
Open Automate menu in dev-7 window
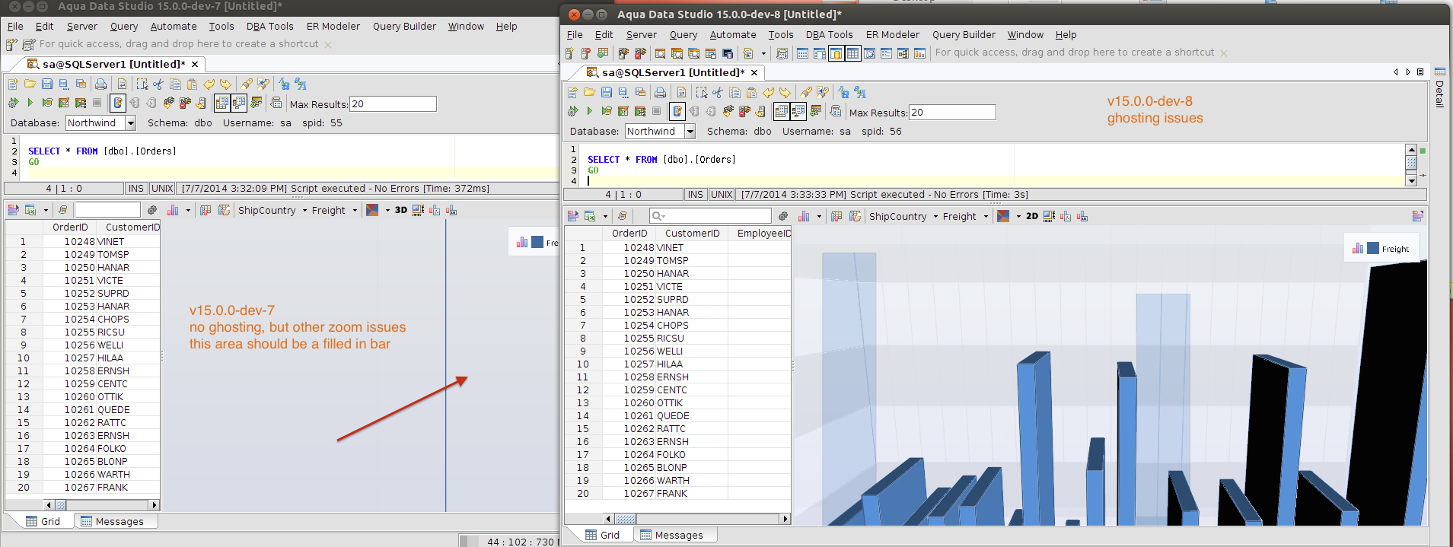tap(174, 26)
